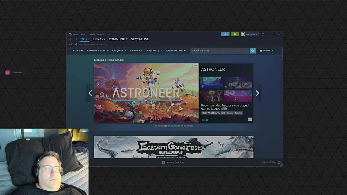Open the ellipsis options on ASTRONEER capsule
This screenshot has height=195, width=347.
(x=195, y=66)
